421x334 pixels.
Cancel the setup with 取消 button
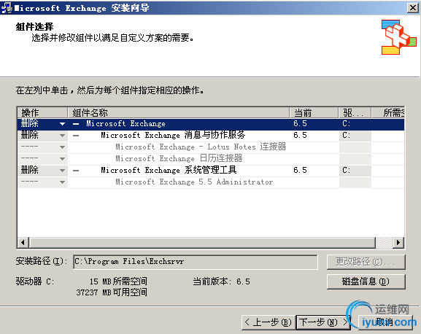pyautogui.click(x=385, y=322)
